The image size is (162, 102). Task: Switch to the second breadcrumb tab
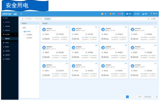(39, 19)
